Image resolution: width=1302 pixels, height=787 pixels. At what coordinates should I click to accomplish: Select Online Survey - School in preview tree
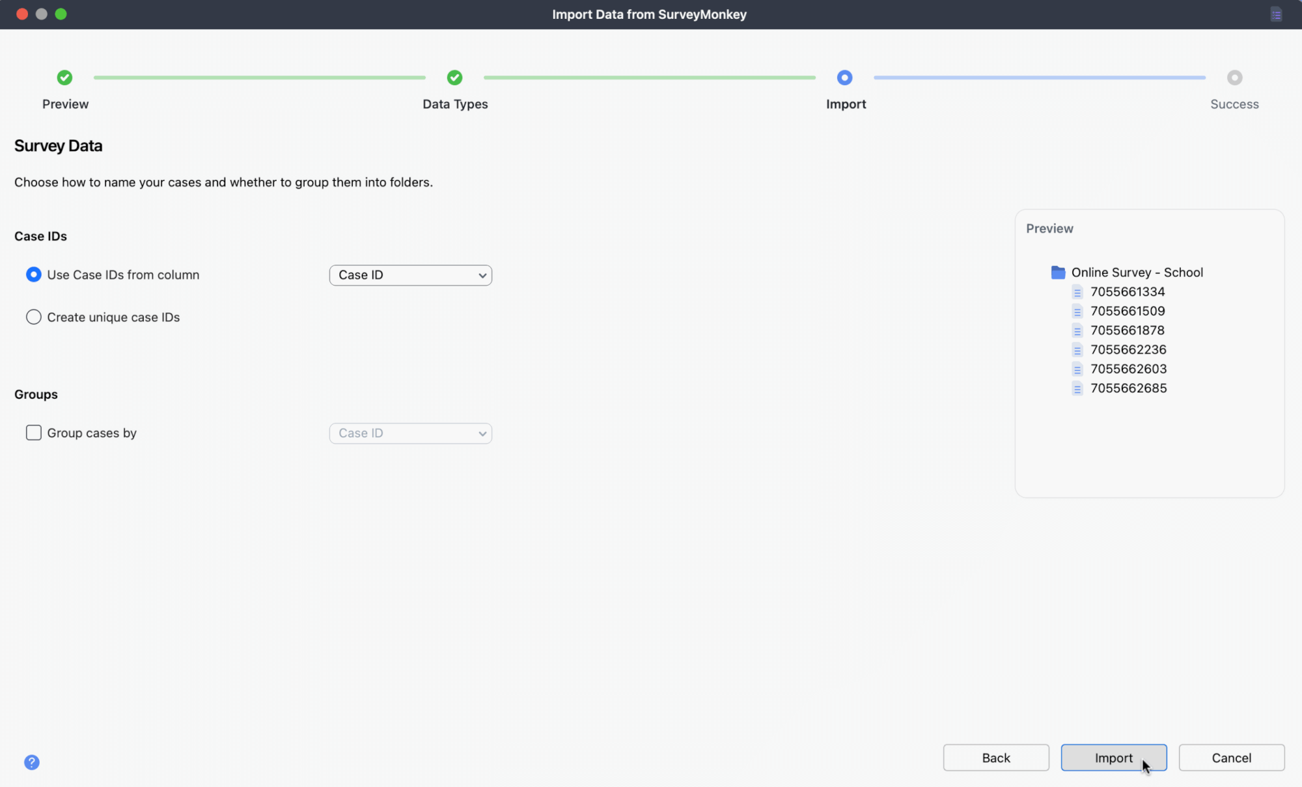(1137, 273)
